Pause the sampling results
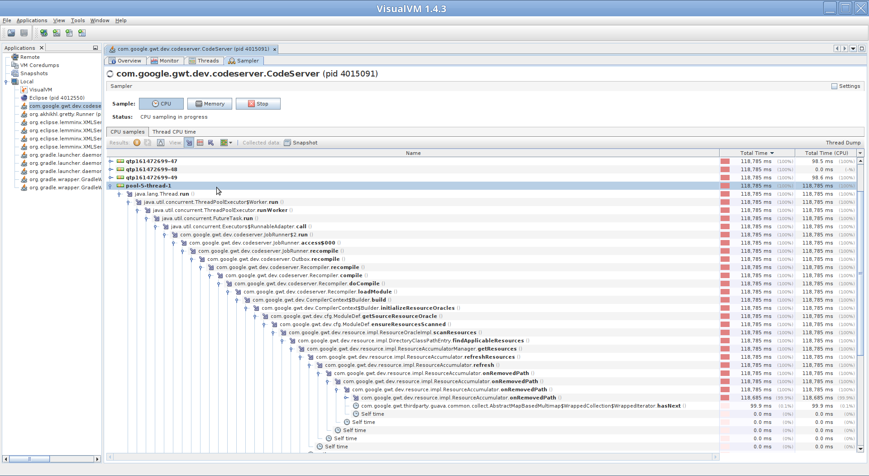 coord(137,143)
